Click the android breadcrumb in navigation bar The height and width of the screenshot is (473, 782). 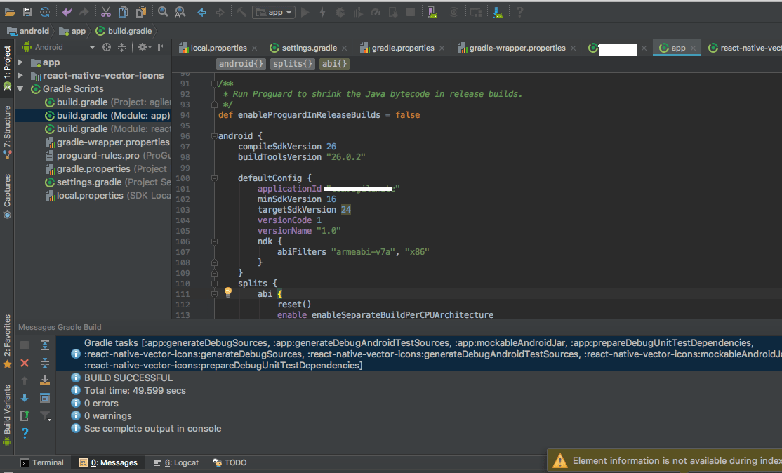click(28, 31)
